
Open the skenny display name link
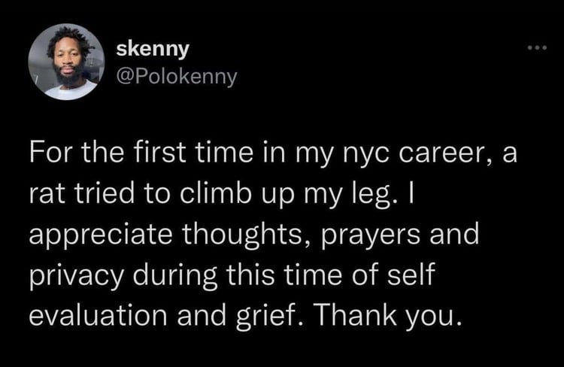pyautogui.click(x=153, y=50)
